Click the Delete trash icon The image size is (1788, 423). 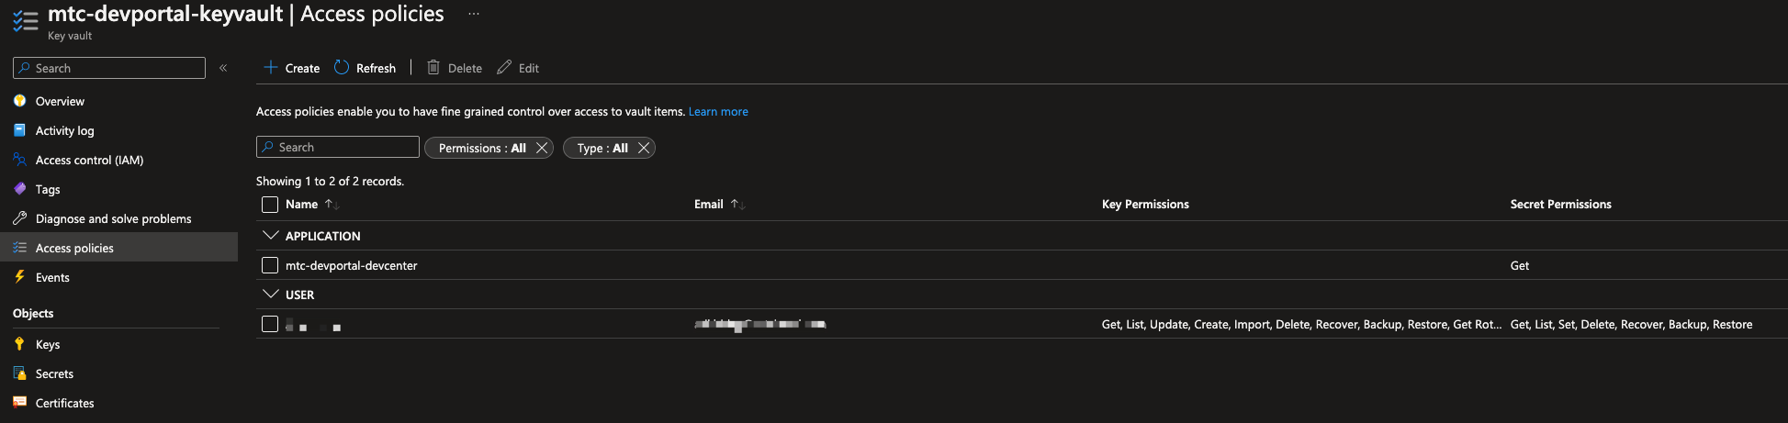(433, 67)
